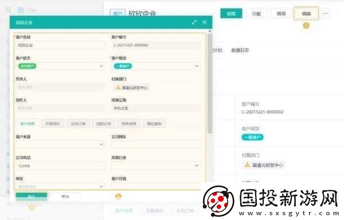Screen dimensions: 344x220
Task: Close the 欣欣企业 edit dialog
Action: (205, 22)
